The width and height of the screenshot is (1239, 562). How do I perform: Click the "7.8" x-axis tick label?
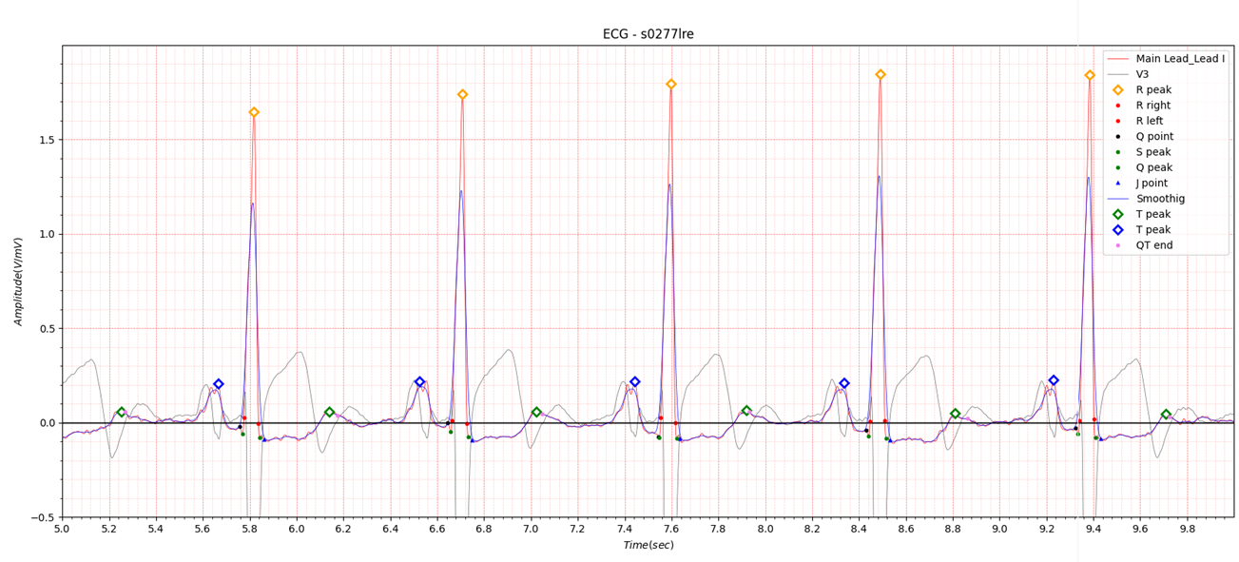pyautogui.click(x=719, y=528)
